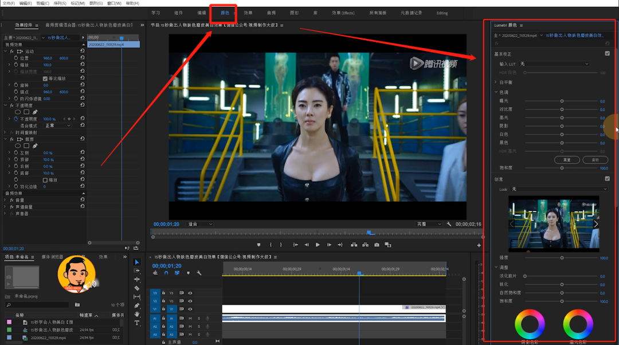Mute the A1 audio track

(x=190, y=318)
